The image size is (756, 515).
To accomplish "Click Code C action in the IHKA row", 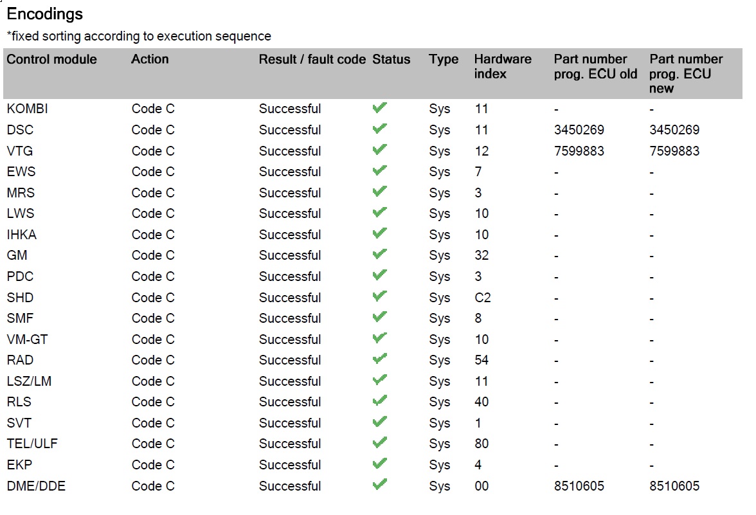I will [152, 235].
